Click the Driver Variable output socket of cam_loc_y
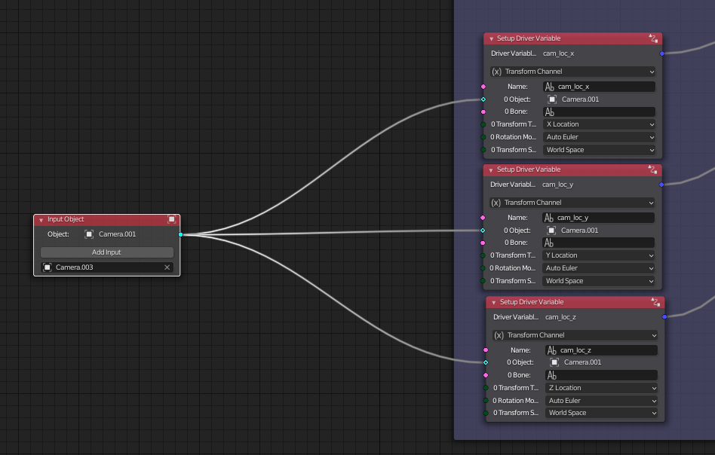The width and height of the screenshot is (715, 455). tap(661, 185)
